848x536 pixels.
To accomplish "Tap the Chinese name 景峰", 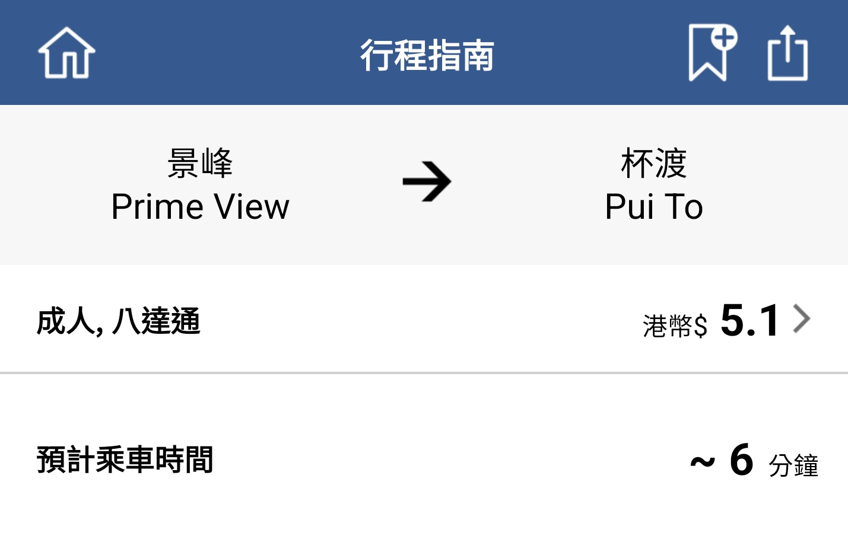I will [x=200, y=163].
